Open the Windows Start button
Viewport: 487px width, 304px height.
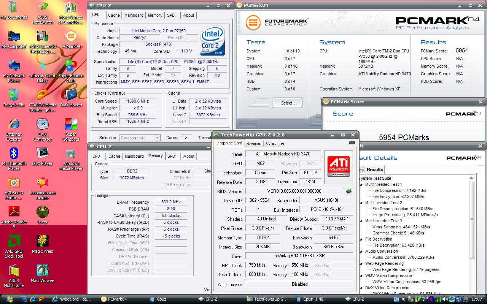pos(9,299)
